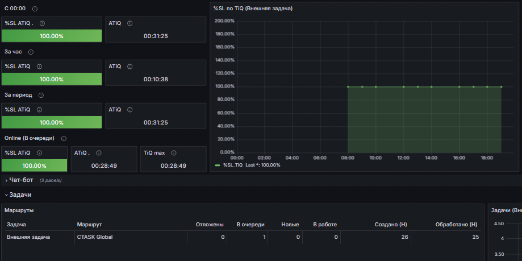Click the Новые value 0 cell
Viewport: 522px width, 261px height.
coord(285,237)
